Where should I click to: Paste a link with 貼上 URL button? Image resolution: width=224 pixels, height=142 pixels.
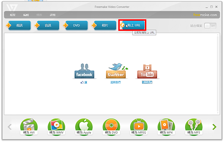[132, 25]
